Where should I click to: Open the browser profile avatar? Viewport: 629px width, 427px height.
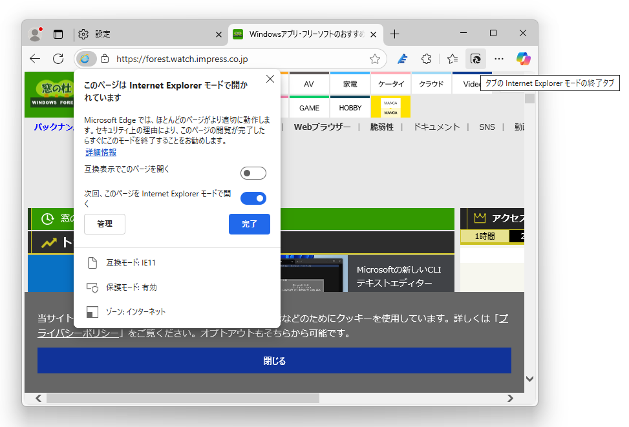(34, 34)
